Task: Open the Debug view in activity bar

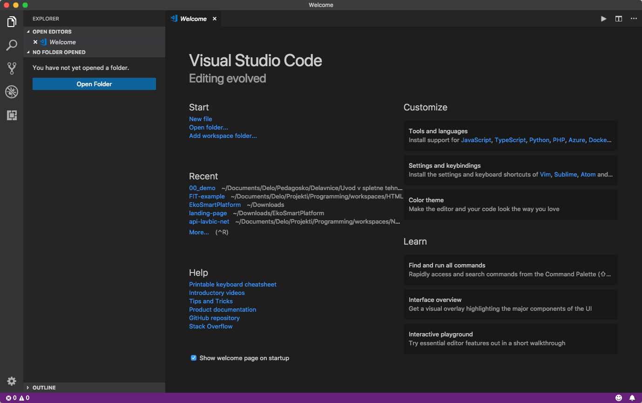Action: coord(12,92)
